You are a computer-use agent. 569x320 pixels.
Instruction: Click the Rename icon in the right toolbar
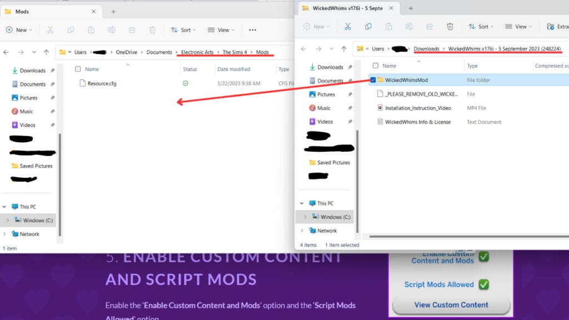click(x=408, y=26)
